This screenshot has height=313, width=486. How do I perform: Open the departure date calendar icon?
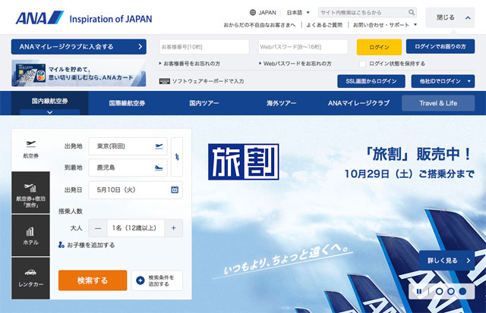click(x=175, y=190)
